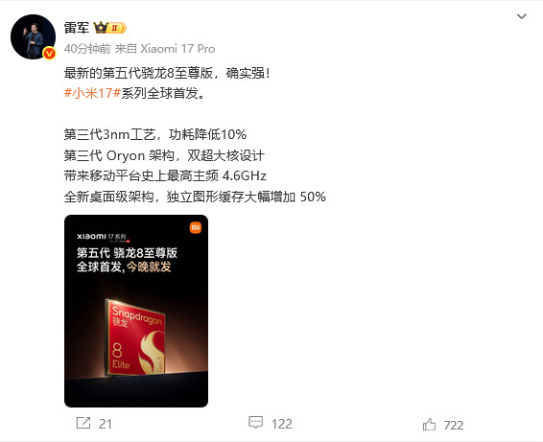Click the post's first line of text
Screen dimensions: 543x442
[x=167, y=73]
